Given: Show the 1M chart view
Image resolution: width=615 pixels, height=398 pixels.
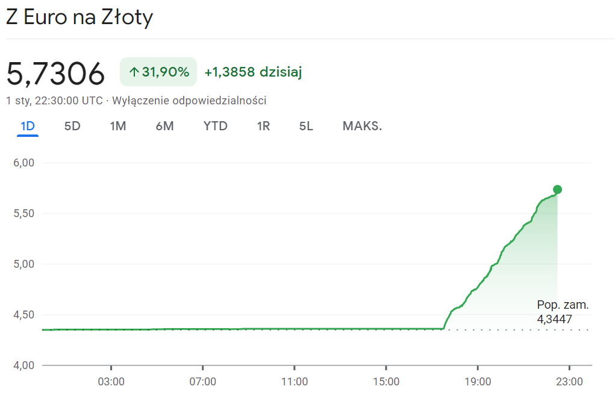Looking at the screenshot, I should click(118, 126).
